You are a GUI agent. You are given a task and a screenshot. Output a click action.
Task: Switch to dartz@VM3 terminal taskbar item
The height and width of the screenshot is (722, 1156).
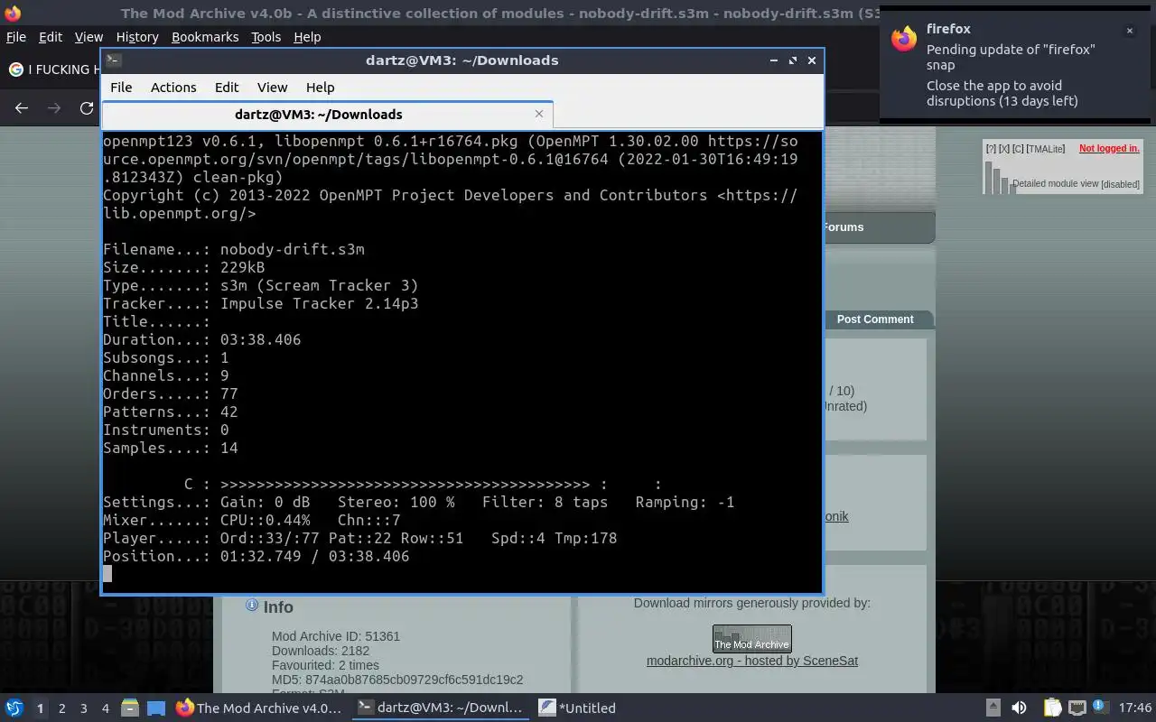point(441,708)
